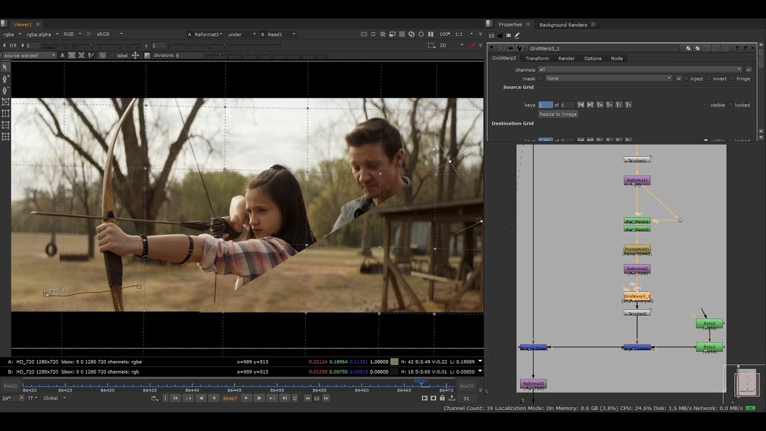The image size is (766, 431).
Task: Click the Resize to Image button
Action: click(558, 114)
